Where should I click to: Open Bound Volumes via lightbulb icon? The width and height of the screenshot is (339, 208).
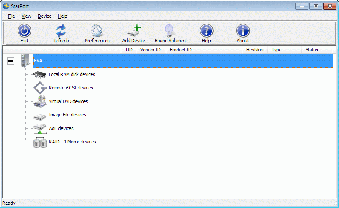click(x=169, y=30)
